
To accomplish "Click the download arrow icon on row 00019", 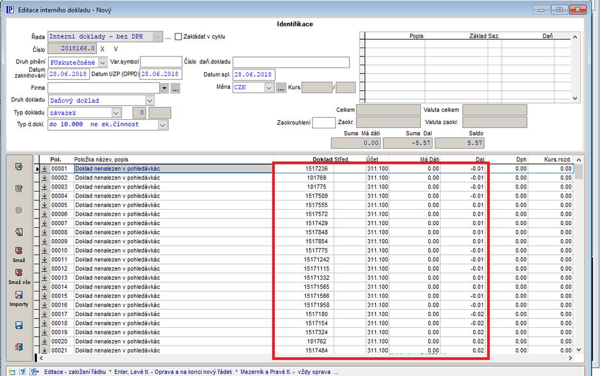I will (x=45, y=333).
